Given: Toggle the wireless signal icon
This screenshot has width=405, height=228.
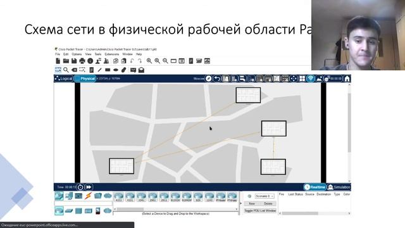Looking at the screenshot, I should [311, 79].
